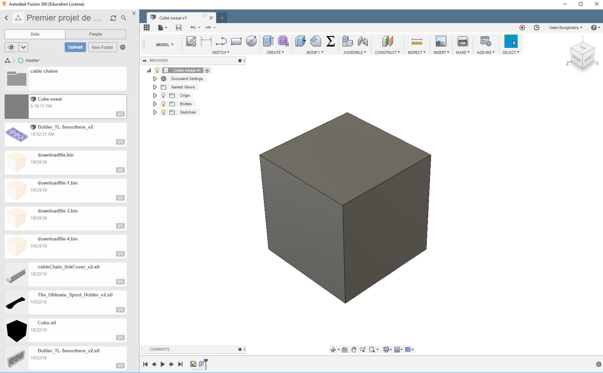Toggle visibility of the Bodies folder

[163, 103]
